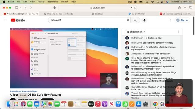Open the Safari File menu
The height and width of the screenshot is (109, 195).
19,2
